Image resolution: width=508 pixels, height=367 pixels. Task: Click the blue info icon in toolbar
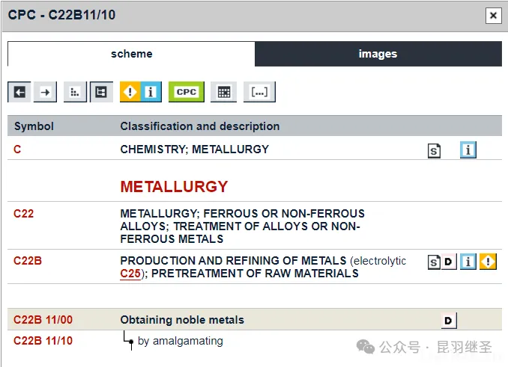click(x=151, y=92)
